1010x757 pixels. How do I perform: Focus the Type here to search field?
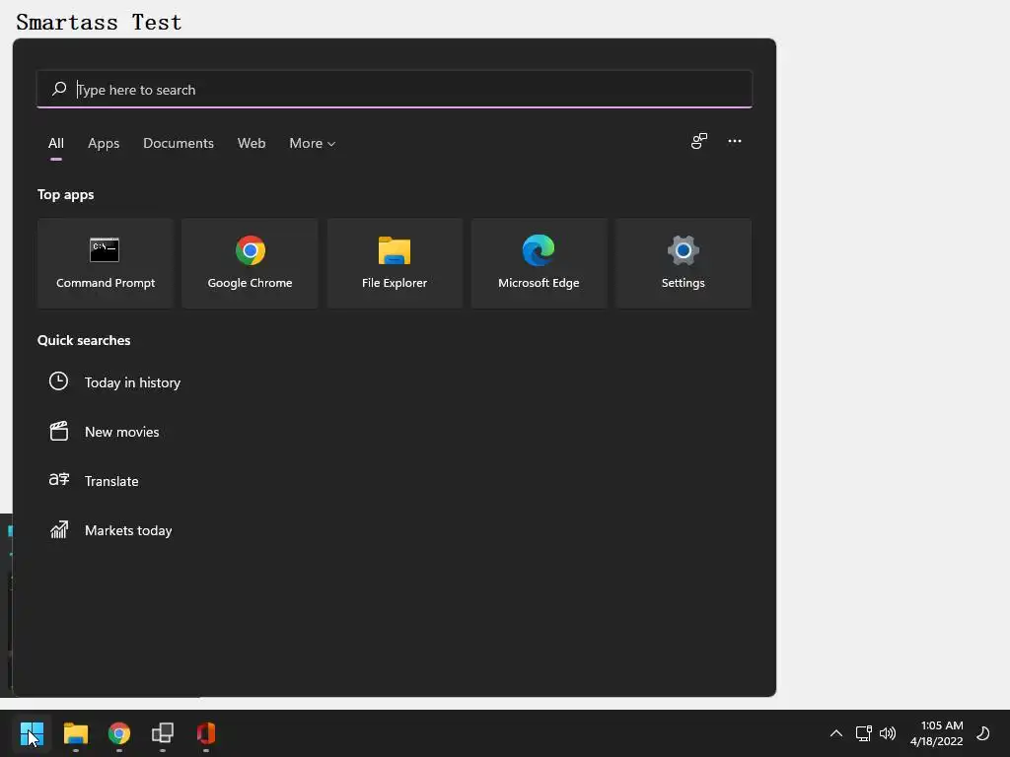click(x=395, y=90)
